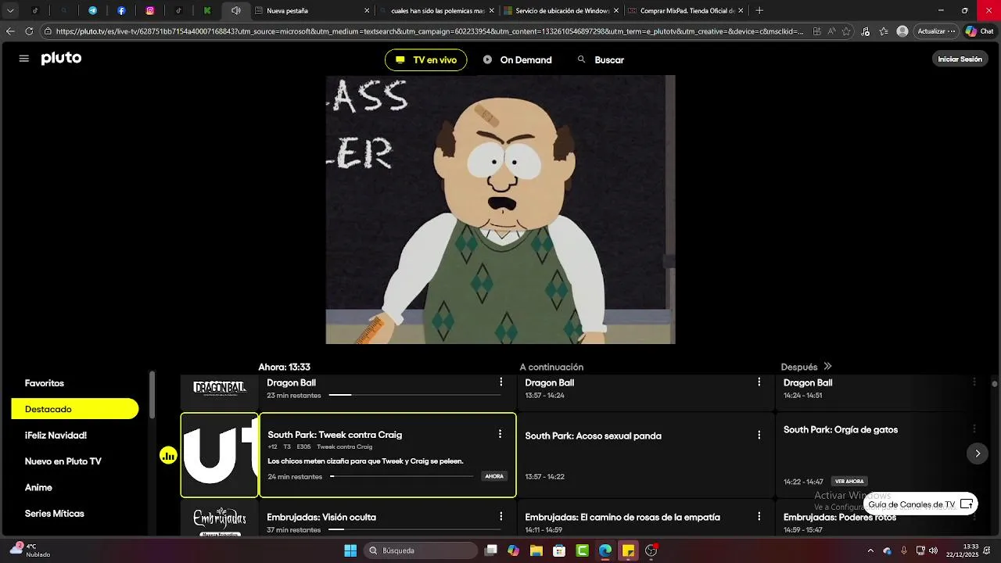The height and width of the screenshot is (563, 1001).
Task: Open Windows Start menu
Action: (350, 550)
